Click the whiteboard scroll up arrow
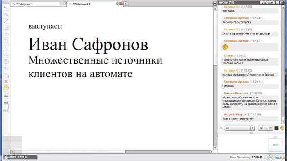Viewport: 287px width, 161px height. (215, 9)
